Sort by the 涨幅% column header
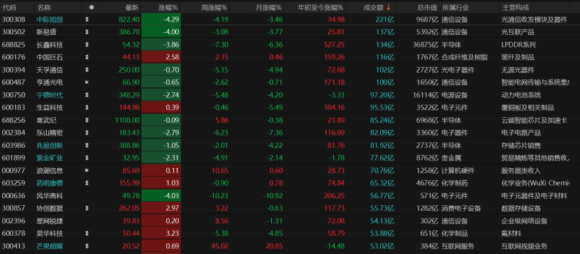 [x=168, y=7]
